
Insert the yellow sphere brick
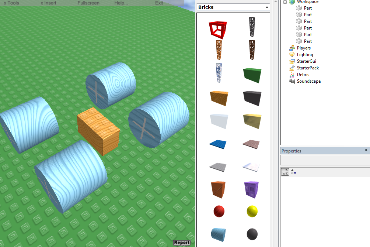[x=252, y=212]
